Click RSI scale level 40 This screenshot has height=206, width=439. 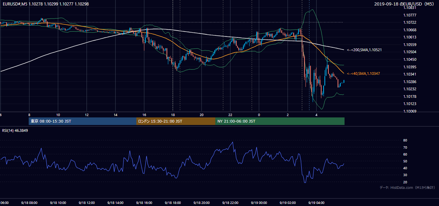(405, 168)
